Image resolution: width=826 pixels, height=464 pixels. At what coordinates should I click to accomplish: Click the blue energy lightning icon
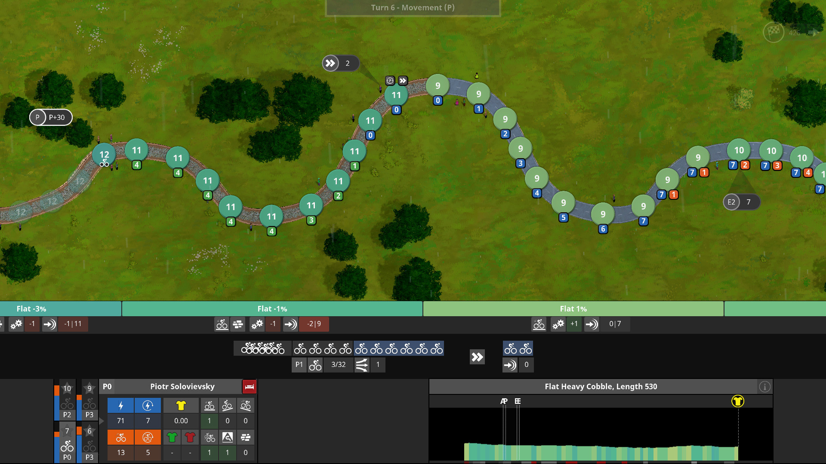click(x=121, y=406)
